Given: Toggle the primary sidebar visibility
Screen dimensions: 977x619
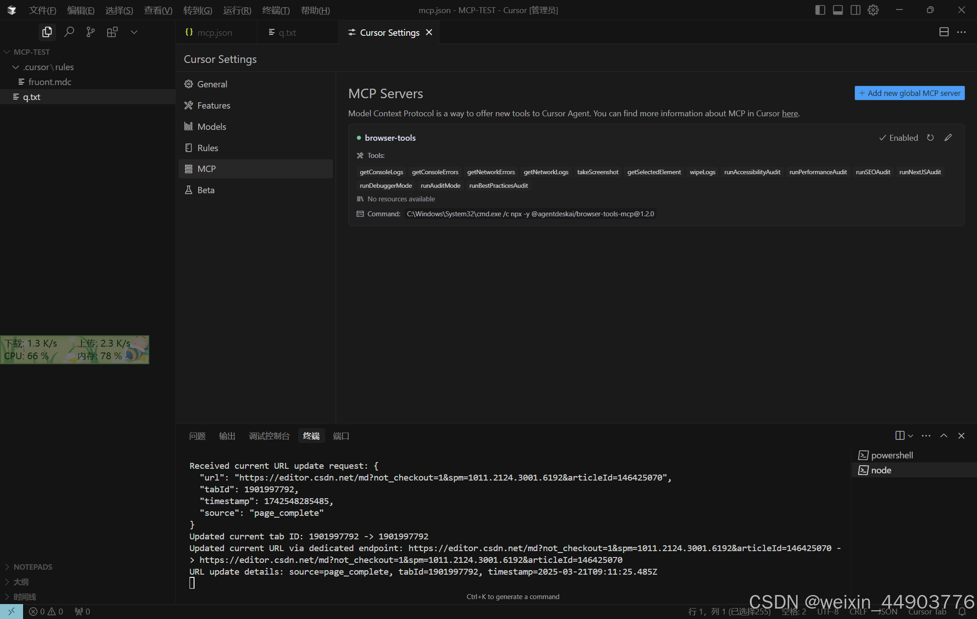Looking at the screenshot, I should [x=820, y=10].
